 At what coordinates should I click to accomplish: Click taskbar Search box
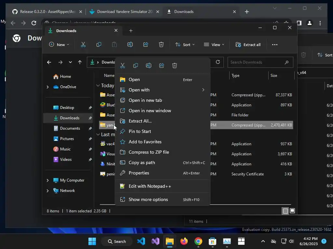click(x=117, y=241)
